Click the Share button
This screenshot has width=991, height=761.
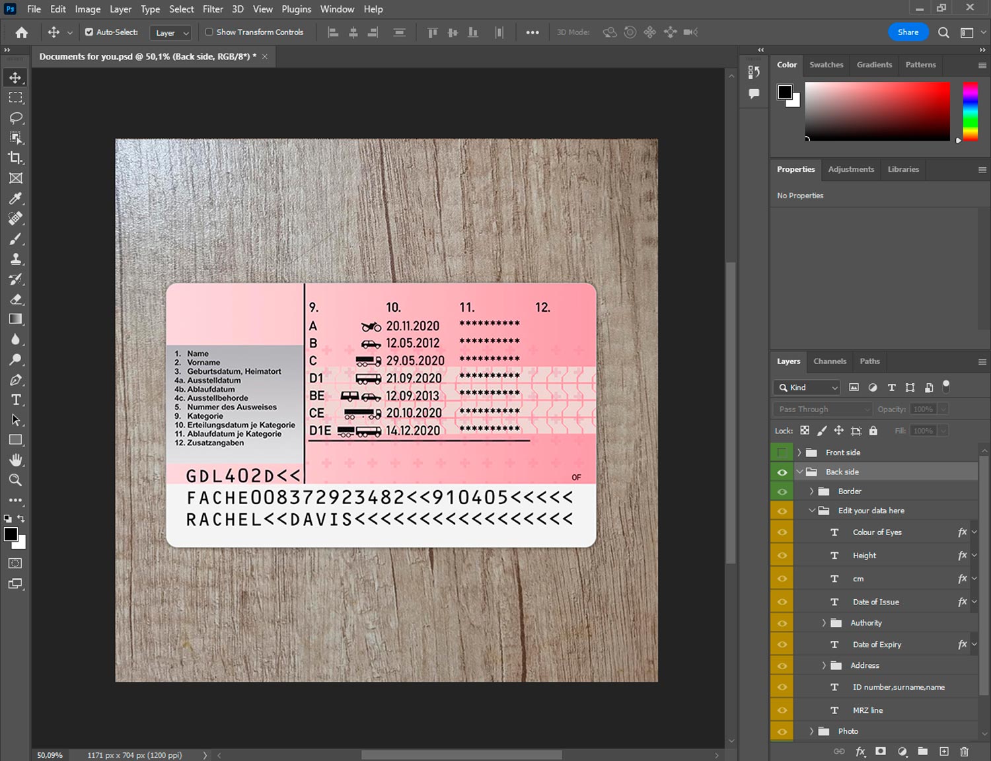[x=908, y=32]
